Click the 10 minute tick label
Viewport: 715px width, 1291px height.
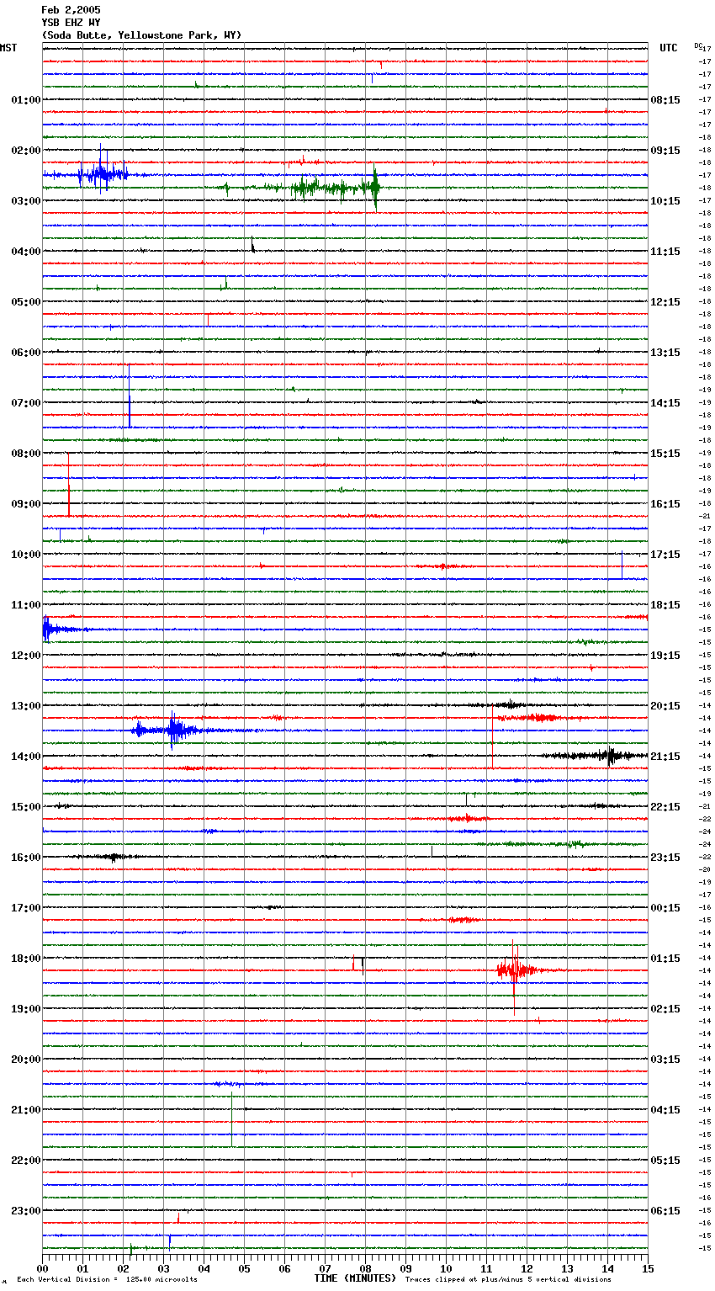(x=447, y=1267)
